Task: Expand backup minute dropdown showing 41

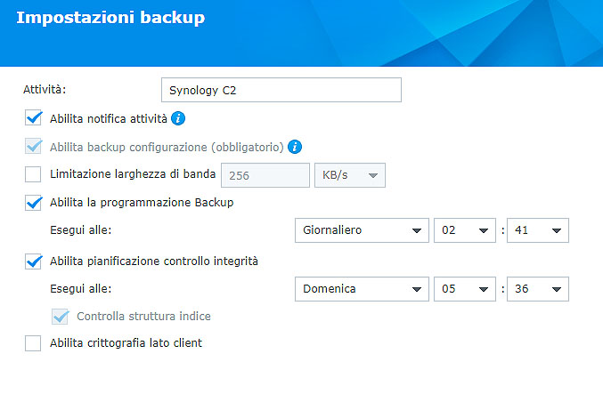Action: pos(537,231)
